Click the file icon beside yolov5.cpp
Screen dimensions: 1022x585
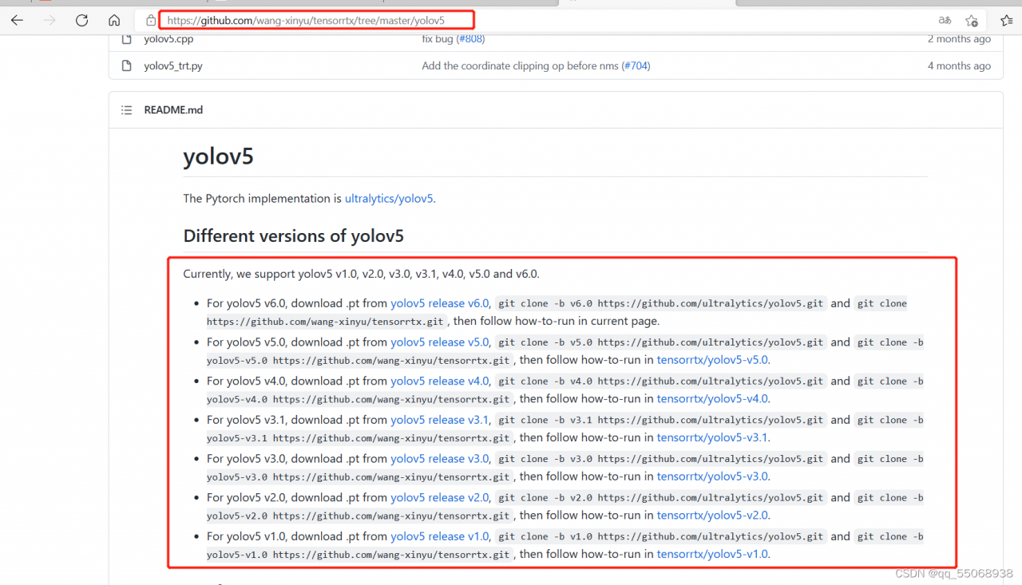tap(126, 39)
